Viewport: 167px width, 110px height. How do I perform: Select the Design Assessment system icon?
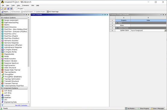2,20
